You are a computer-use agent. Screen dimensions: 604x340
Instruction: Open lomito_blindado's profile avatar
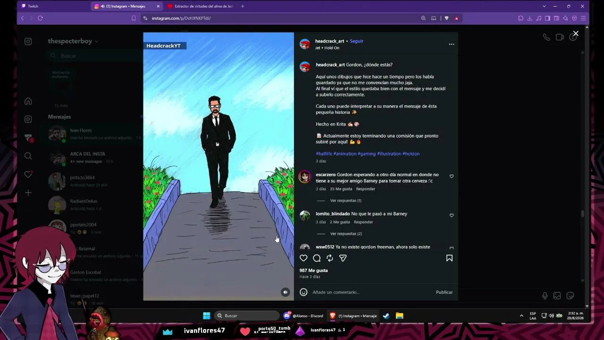point(305,216)
